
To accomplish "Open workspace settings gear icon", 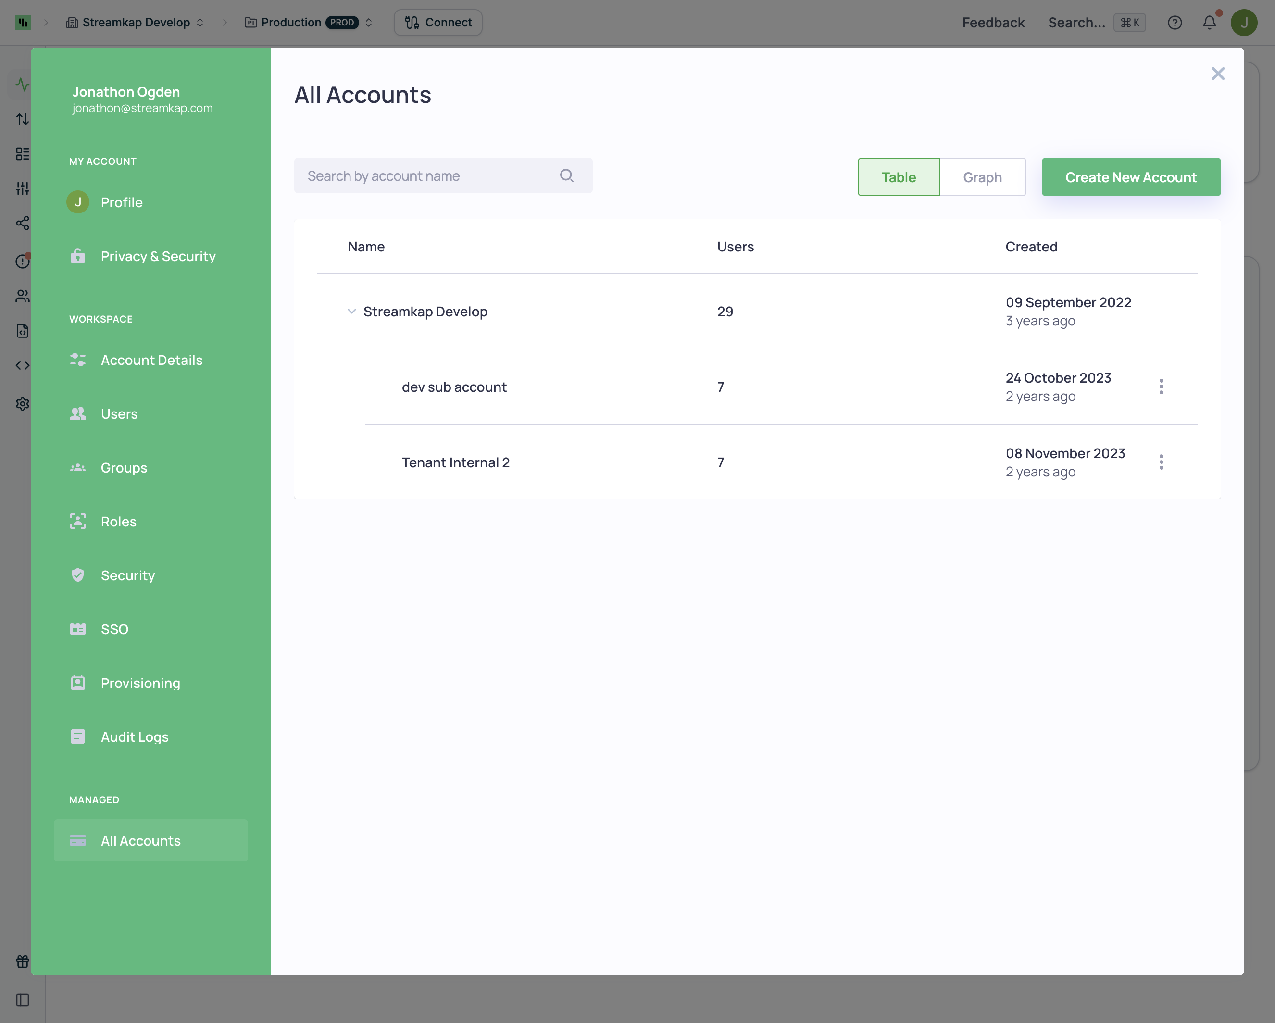I will 22,403.
